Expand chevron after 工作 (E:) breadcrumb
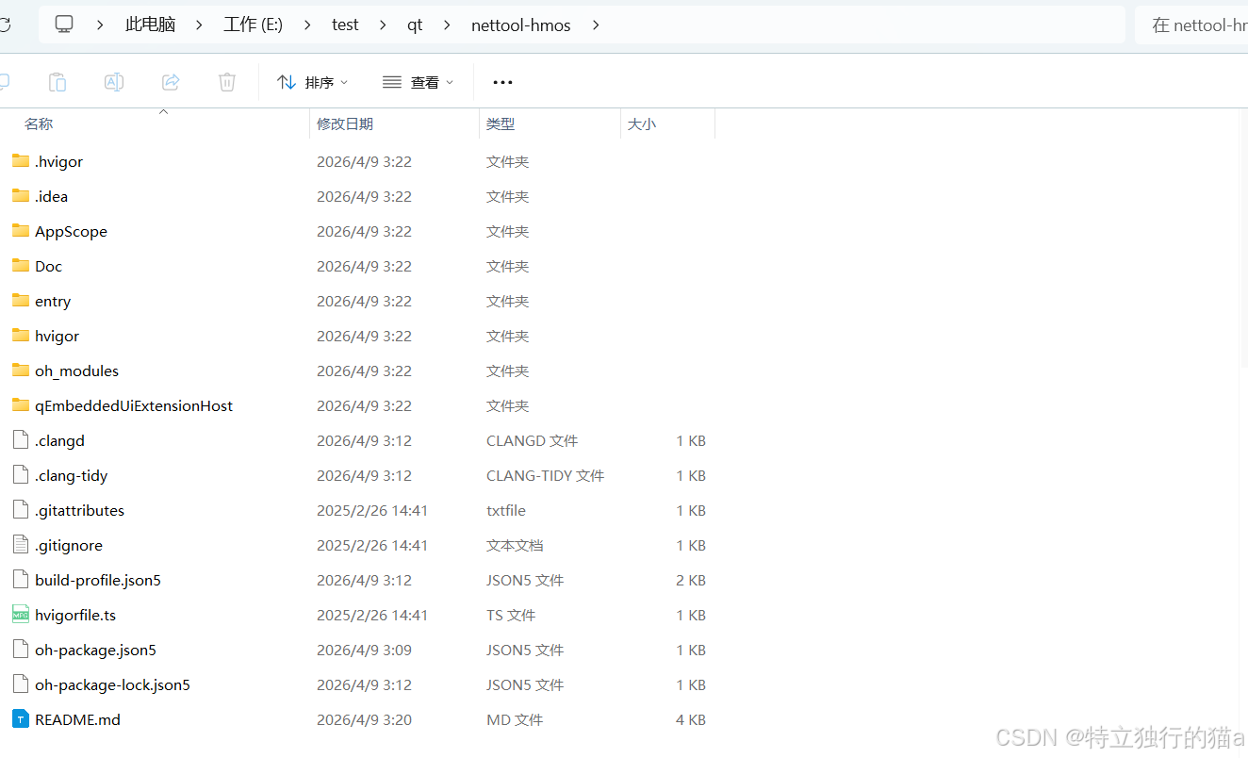 307,25
